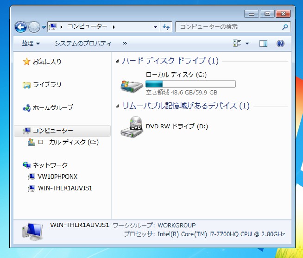
Task: Click the computer icon in details pane
Action: click(32, 231)
